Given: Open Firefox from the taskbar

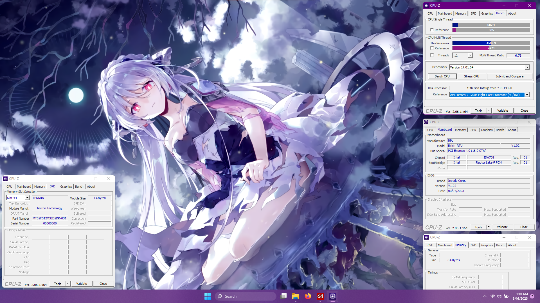Looking at the screenshot, I should pyautogui.click(x=308, y=296).
